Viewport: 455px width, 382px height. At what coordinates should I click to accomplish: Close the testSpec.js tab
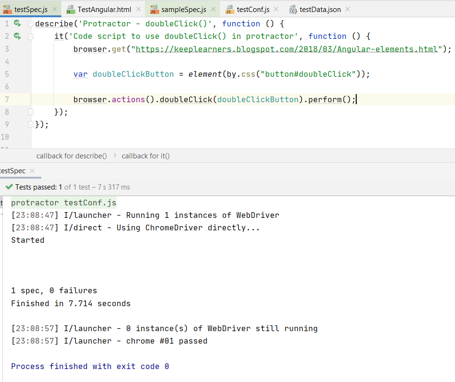pyautogui.click(x=55, y=9)
